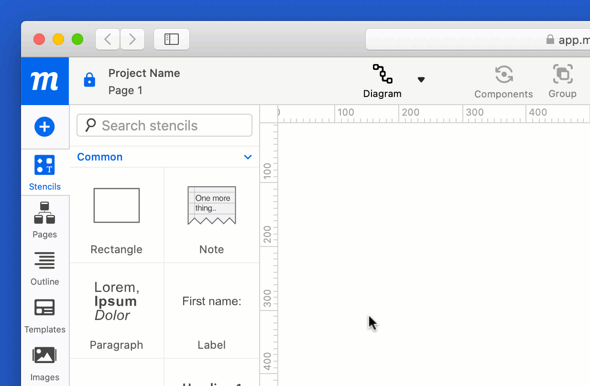This screenshot has height=386, width=590.
Task: Click the Page 1 label
Action: click(x=125, y=90)
